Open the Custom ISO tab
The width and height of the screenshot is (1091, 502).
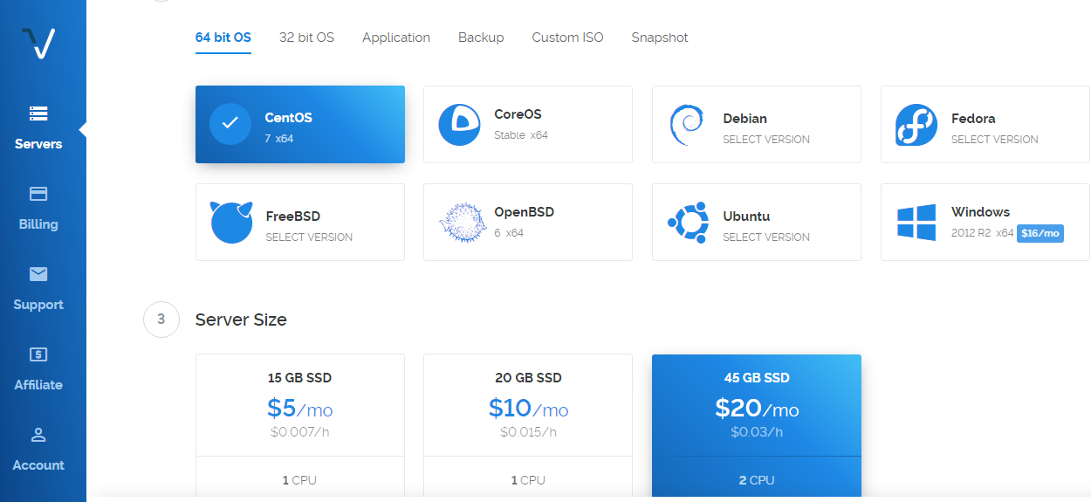567,38
